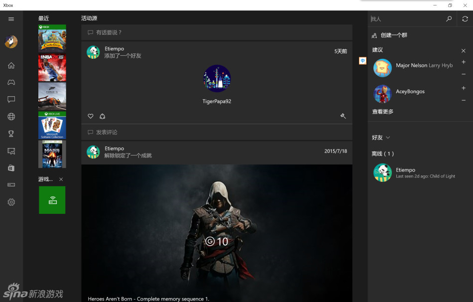Open the Mass Effect game thumbnail
This screenshot has width=473, height=302.
tap(52, 154)
